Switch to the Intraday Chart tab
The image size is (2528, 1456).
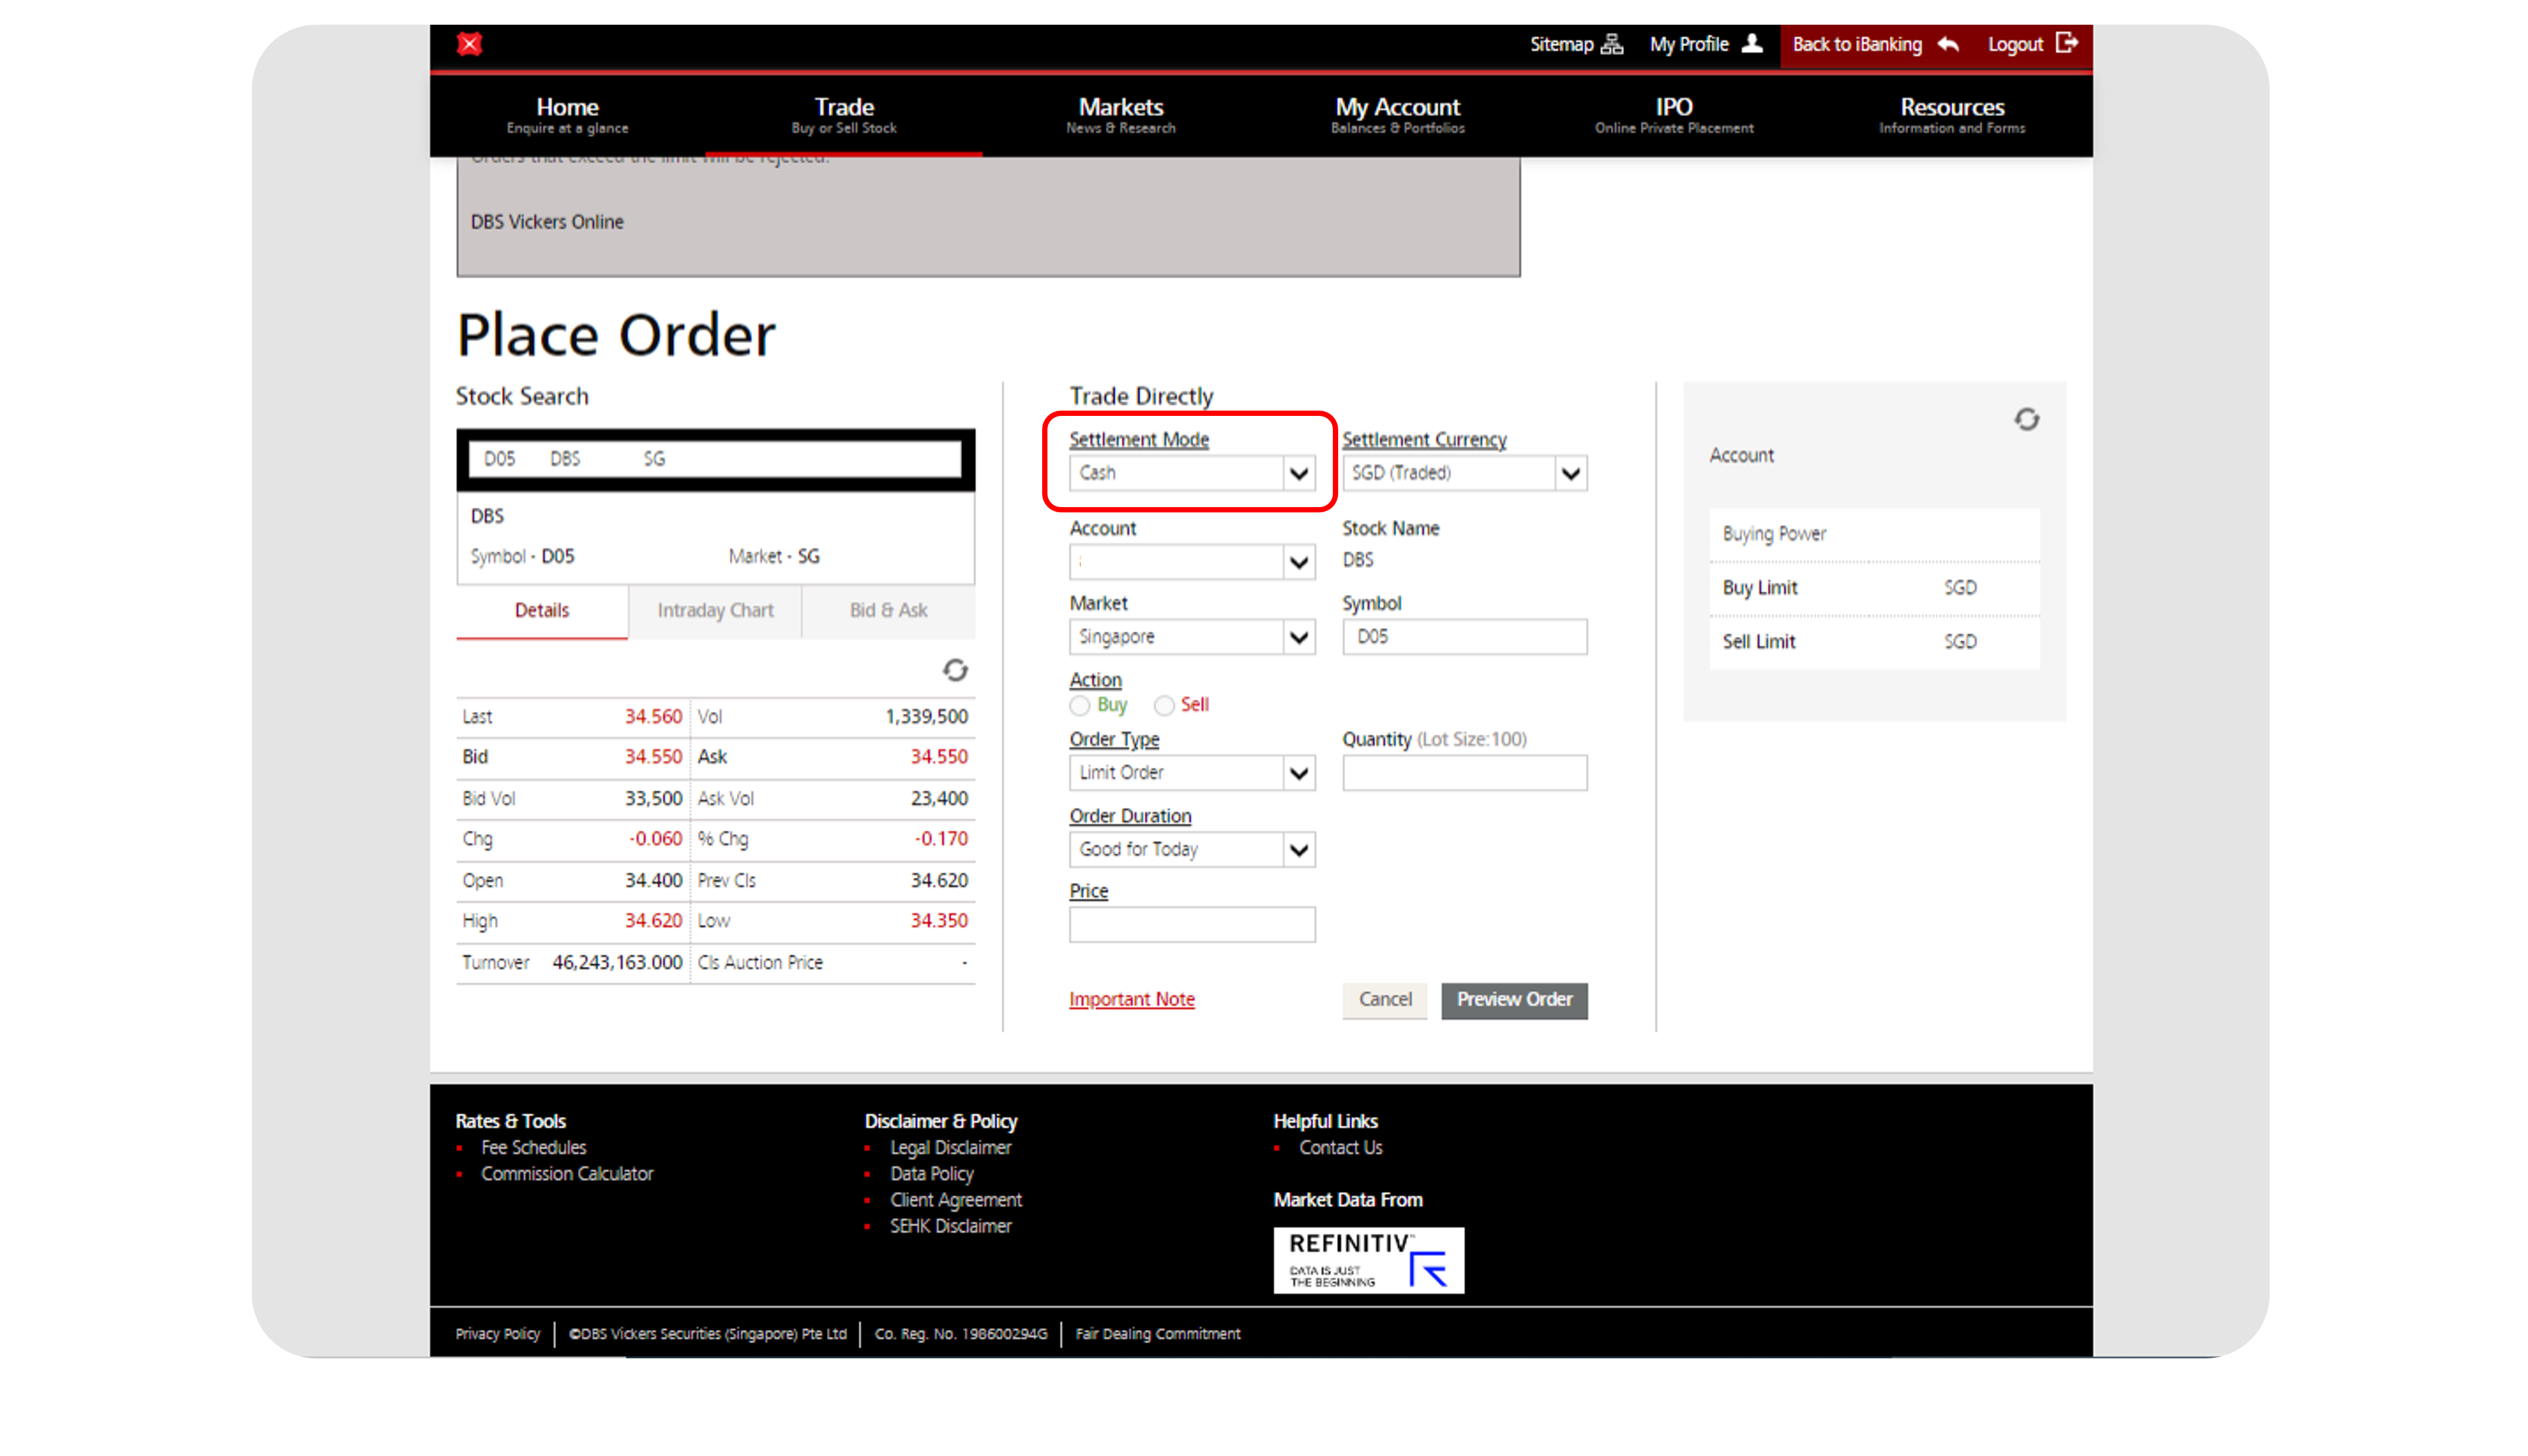pyautogui.click(x=715, y=610)
